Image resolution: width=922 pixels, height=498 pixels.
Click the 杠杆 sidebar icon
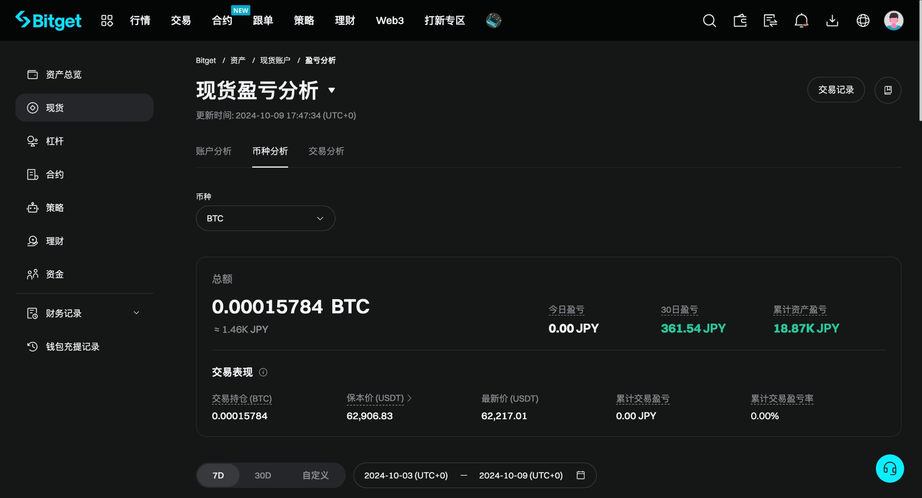click(33, 141)
